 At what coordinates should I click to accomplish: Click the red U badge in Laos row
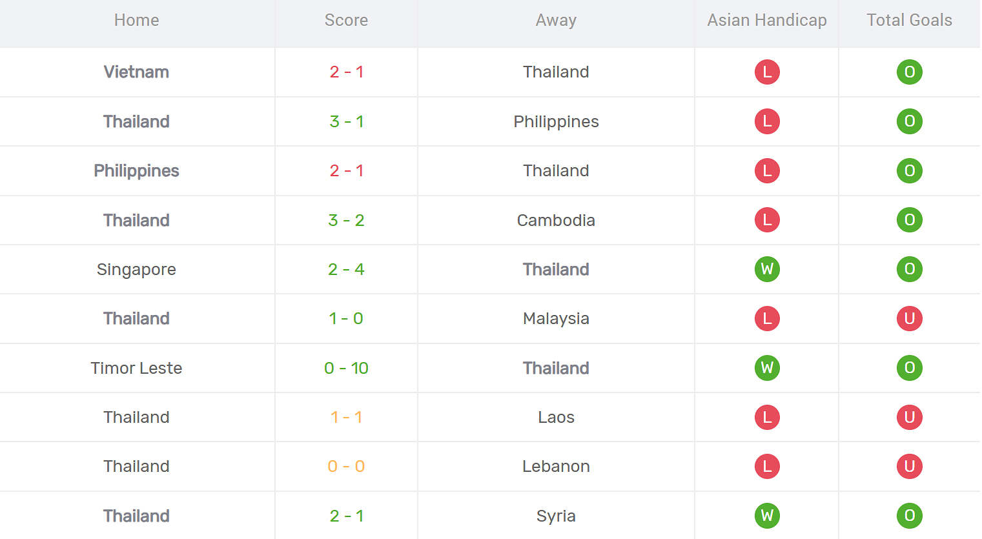click(909, 417)
